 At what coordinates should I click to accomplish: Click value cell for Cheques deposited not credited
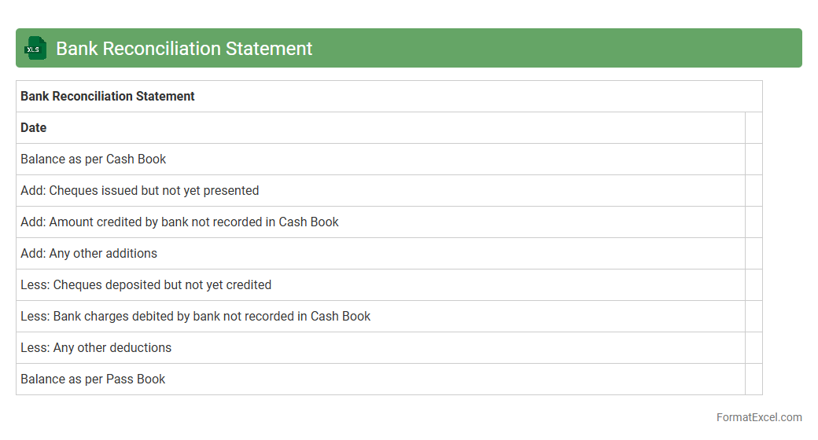pos(754,285)
